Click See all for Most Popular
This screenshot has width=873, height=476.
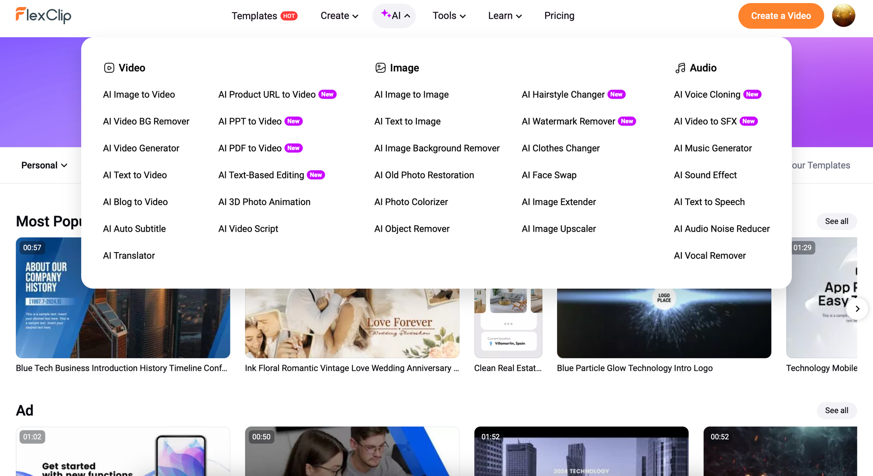837,221
